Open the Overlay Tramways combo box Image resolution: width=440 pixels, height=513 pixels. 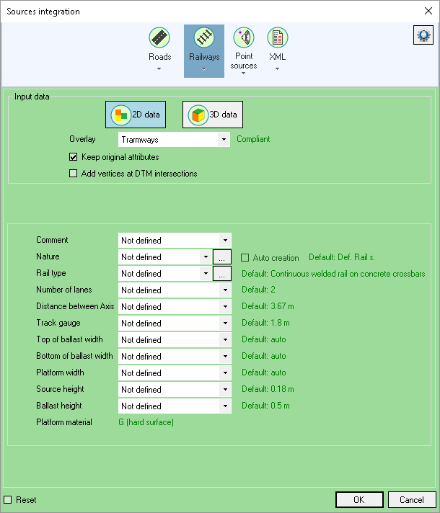[x=174, y=140]
